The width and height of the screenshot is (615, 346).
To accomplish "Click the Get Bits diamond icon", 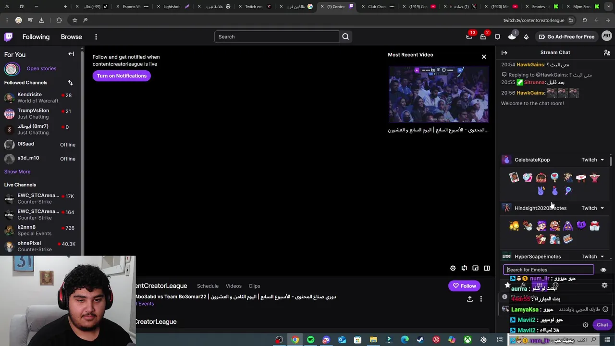I will coord(526,37).
